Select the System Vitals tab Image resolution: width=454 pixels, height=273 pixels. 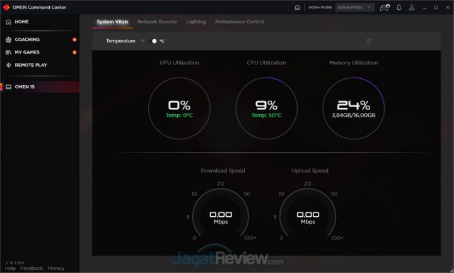pos(112,21)
